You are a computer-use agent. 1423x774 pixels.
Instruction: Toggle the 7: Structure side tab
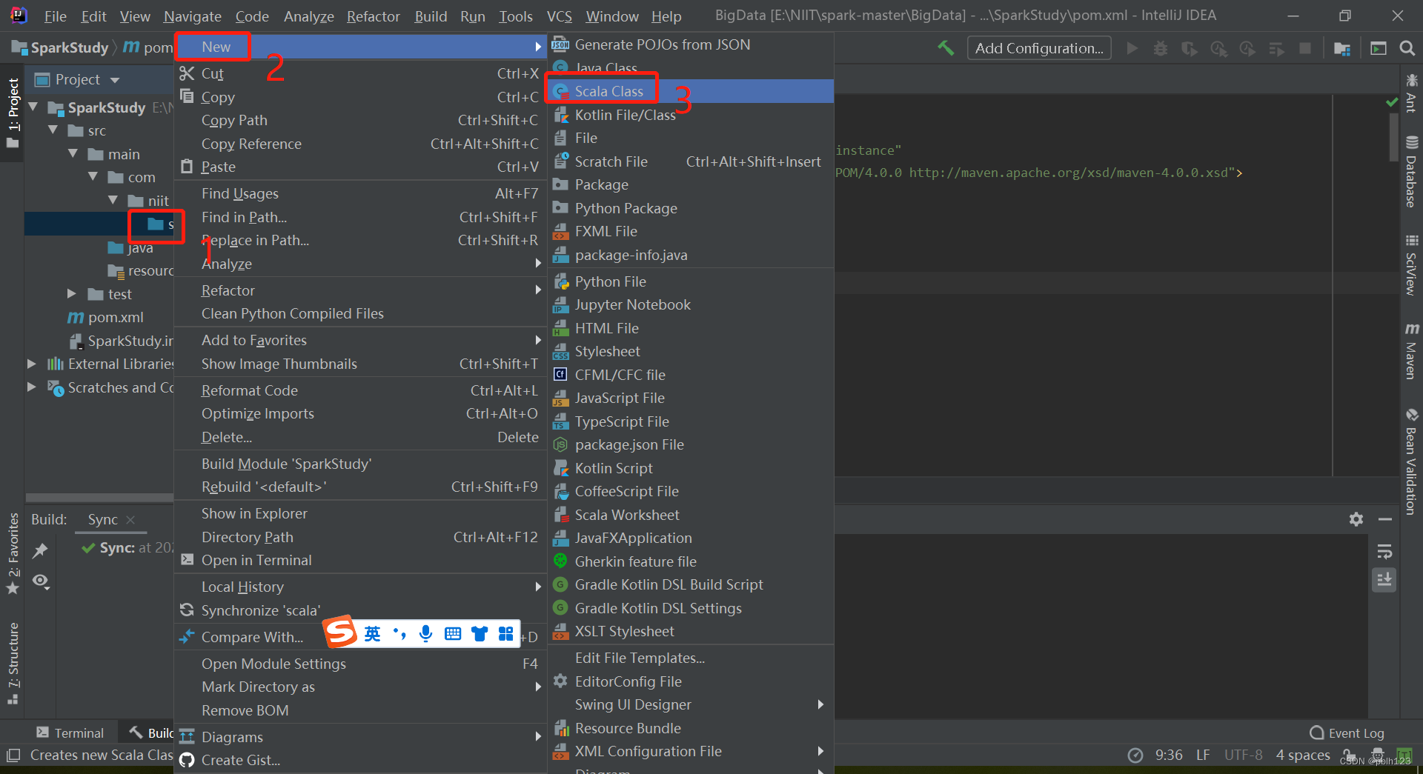pos(13,664)
